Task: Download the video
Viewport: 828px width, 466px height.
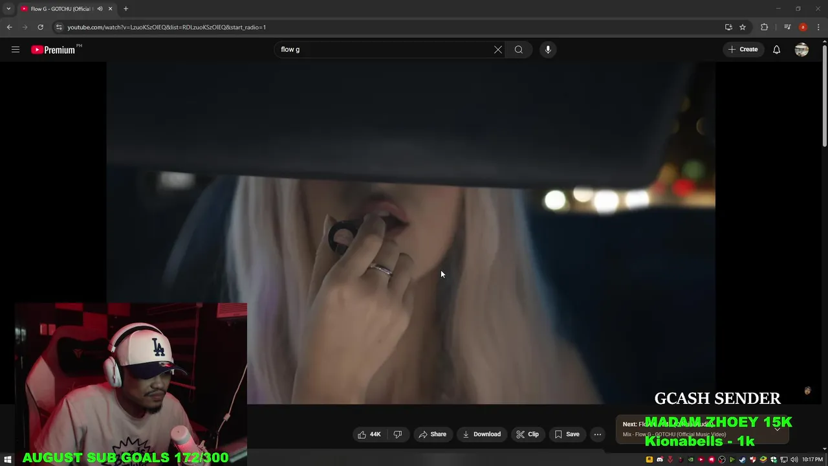Action: pos(481,434)
